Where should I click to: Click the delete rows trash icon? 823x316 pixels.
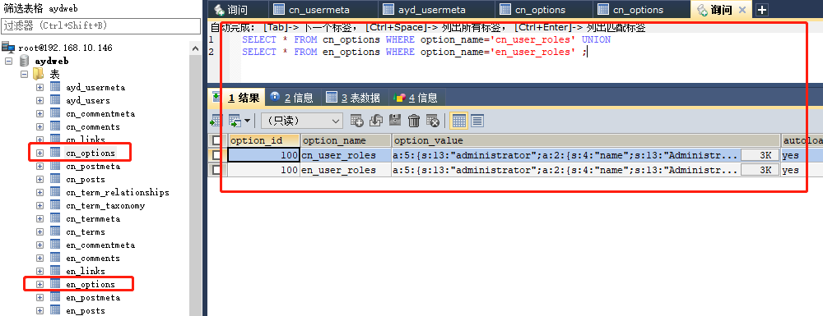click(414, 121)
